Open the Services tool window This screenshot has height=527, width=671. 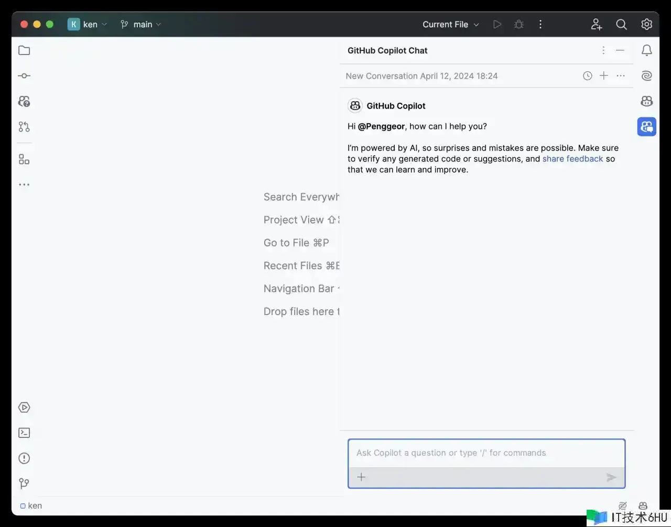24,407
